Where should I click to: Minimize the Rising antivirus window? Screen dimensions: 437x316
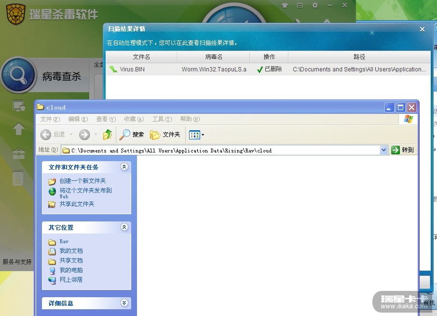(x=330, y=5)
